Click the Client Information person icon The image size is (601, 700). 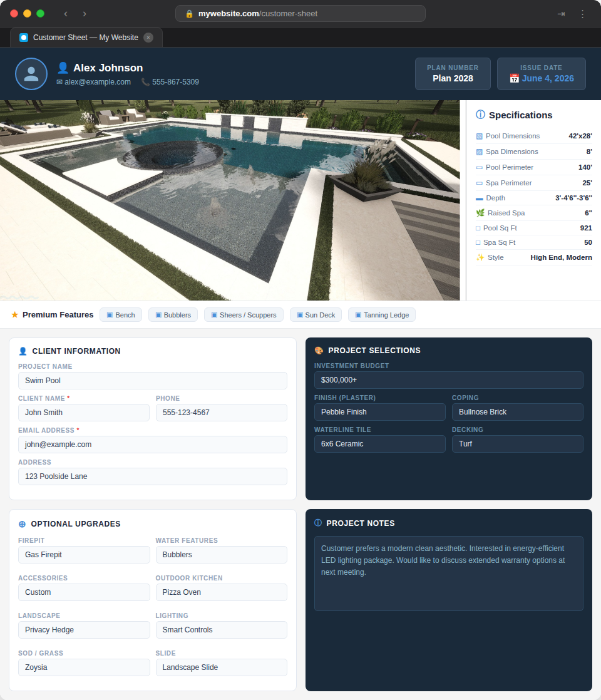23,351
